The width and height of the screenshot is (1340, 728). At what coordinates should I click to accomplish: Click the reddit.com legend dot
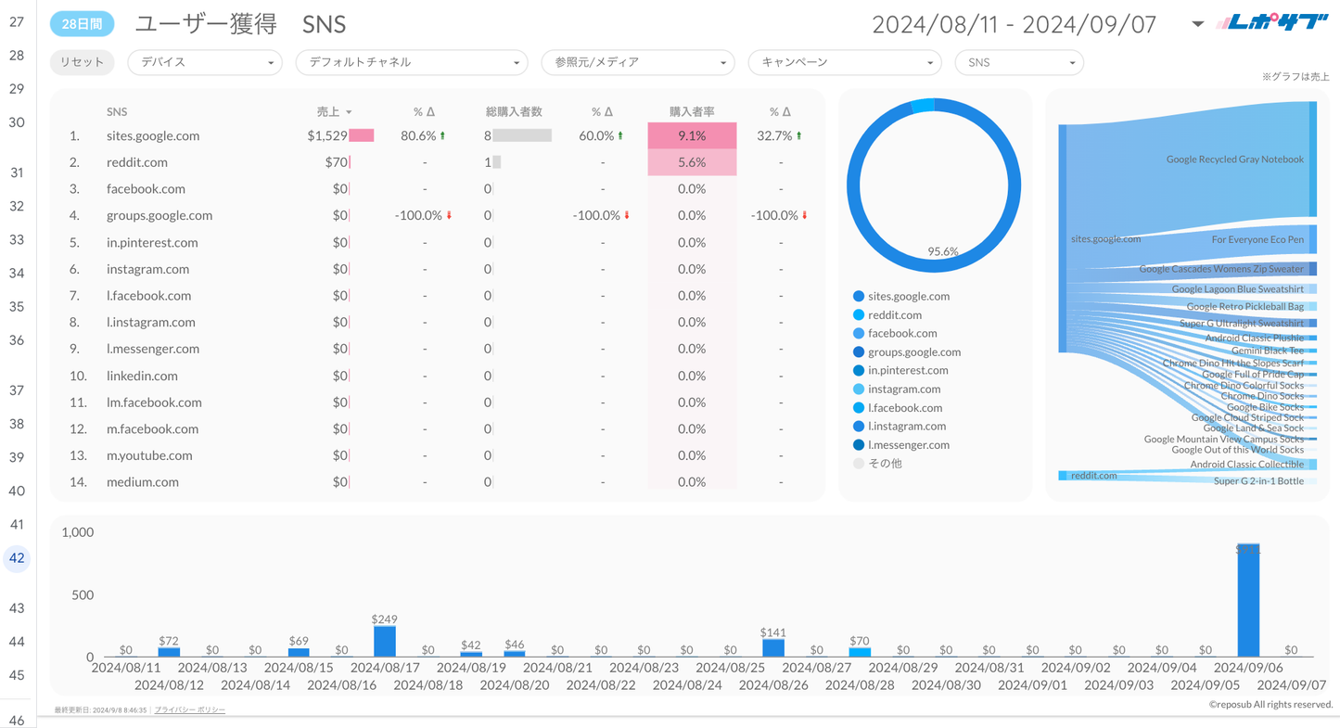[858, 315]
